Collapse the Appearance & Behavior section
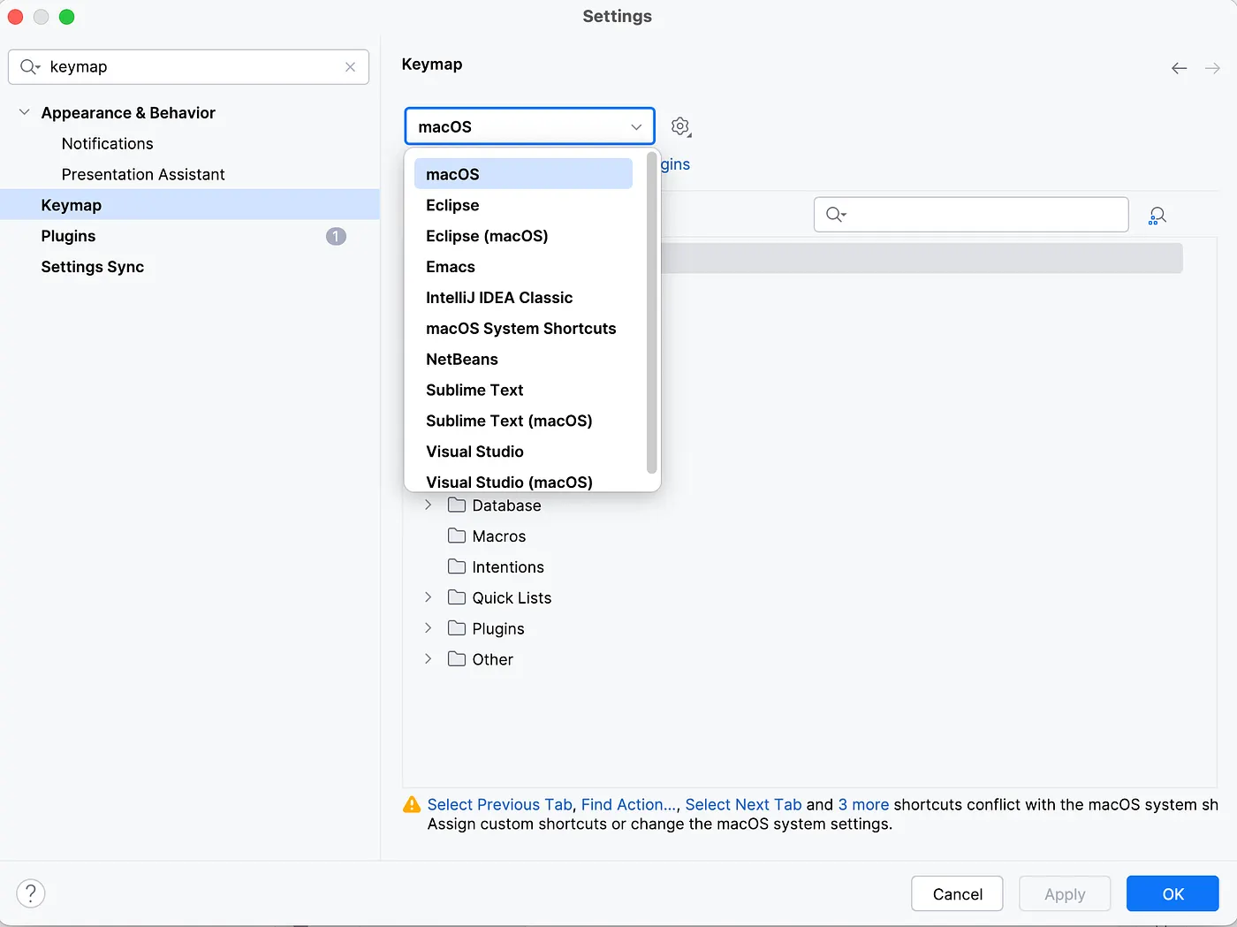 click(x=24, y=112)
